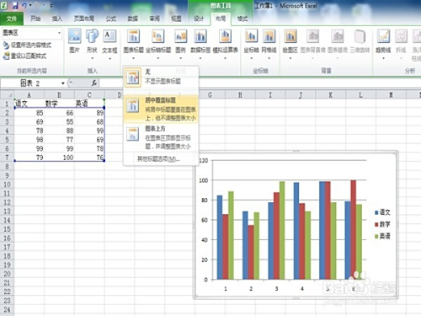Switch to the 页面布局 Page Layout tab

[84, 19]
